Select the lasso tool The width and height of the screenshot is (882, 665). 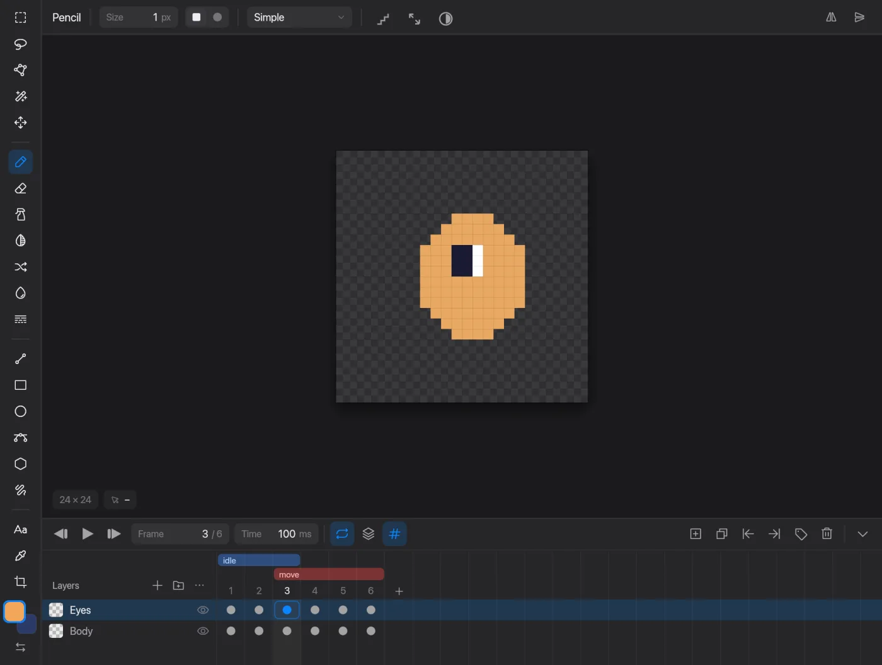coord(20,44)
